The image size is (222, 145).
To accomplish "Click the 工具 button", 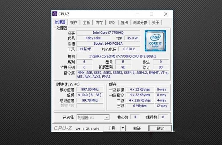I will 112,128.
